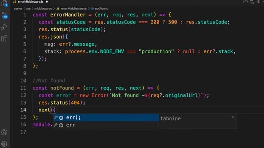Click the split editor icon at top right

coord(259,2)
